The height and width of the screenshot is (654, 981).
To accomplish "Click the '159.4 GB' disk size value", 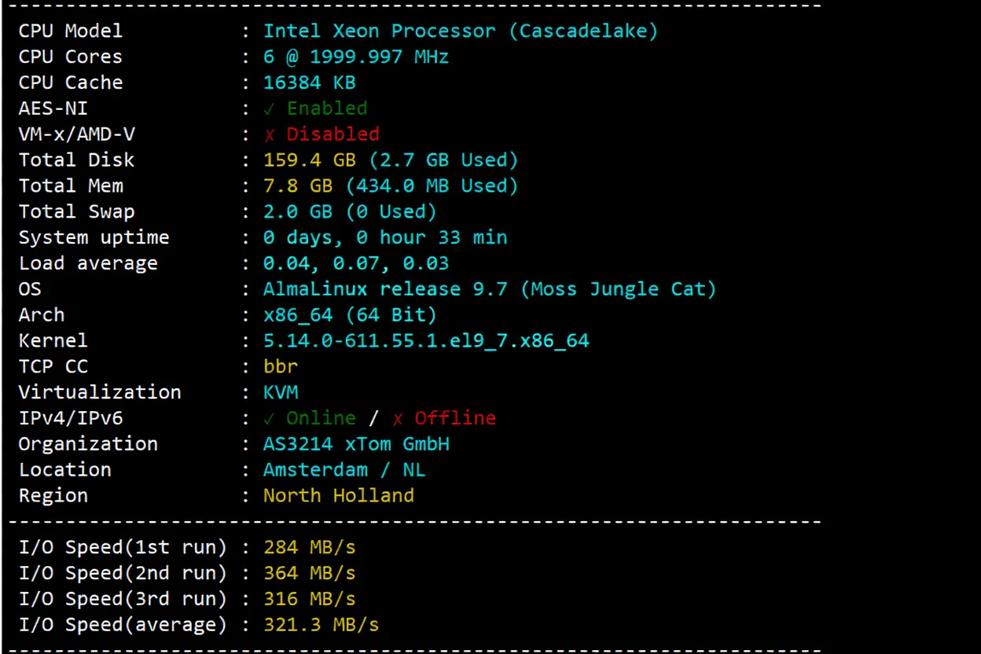I will point(310,160).
